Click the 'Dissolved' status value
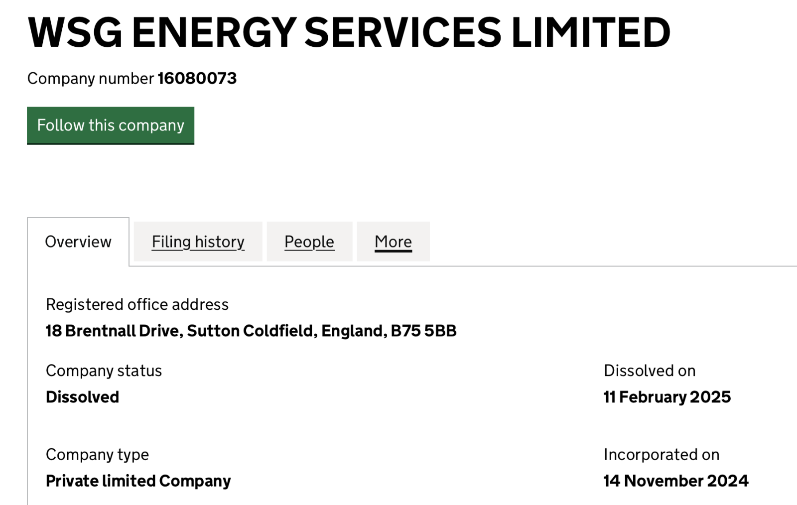The image size is (797, 505). [x=82, y=397]
